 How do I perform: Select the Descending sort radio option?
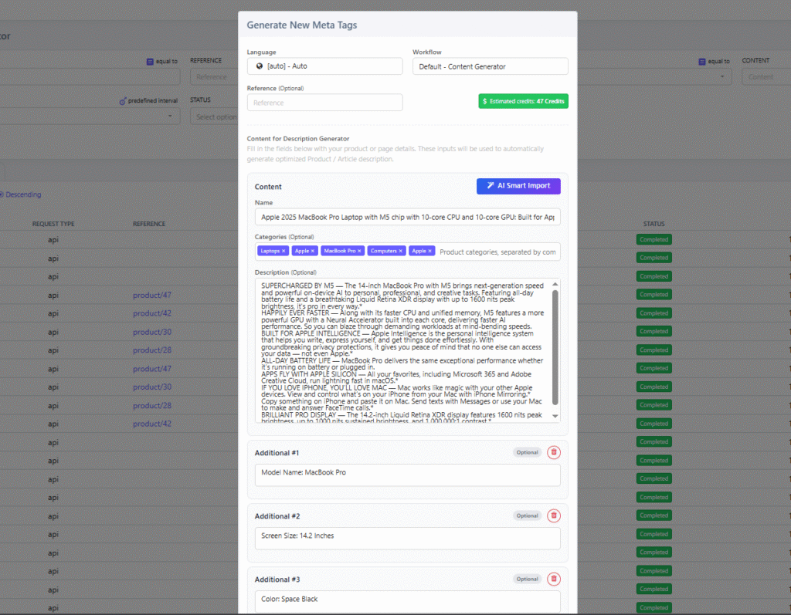click(1, 194)
